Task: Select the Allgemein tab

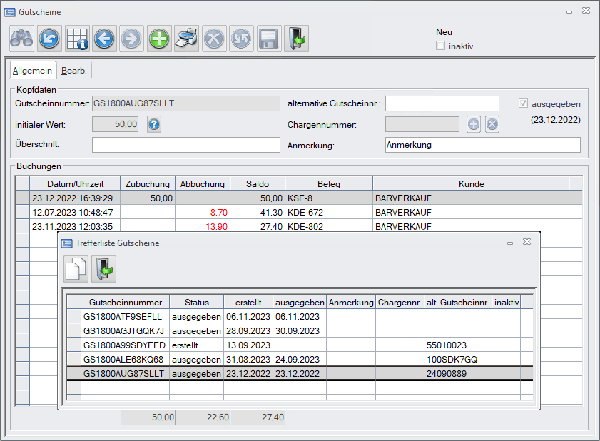Action: pos(32,71)
